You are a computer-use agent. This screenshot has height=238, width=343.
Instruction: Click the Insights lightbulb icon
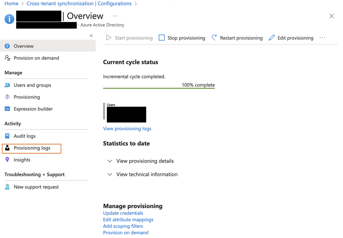pyautogui.click(x=7, y=160)
